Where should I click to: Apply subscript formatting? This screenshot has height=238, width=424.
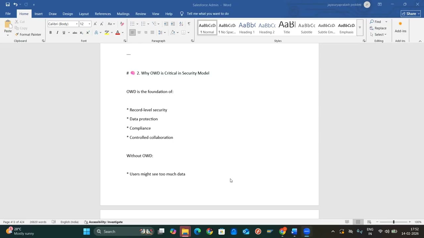point(81,32)
